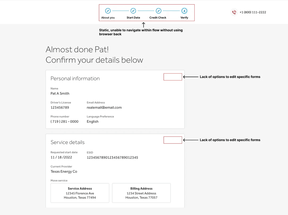Click the Move service label
Image resolution: width=288 pixels, height=215 pixels.
[x=59, y=181]
